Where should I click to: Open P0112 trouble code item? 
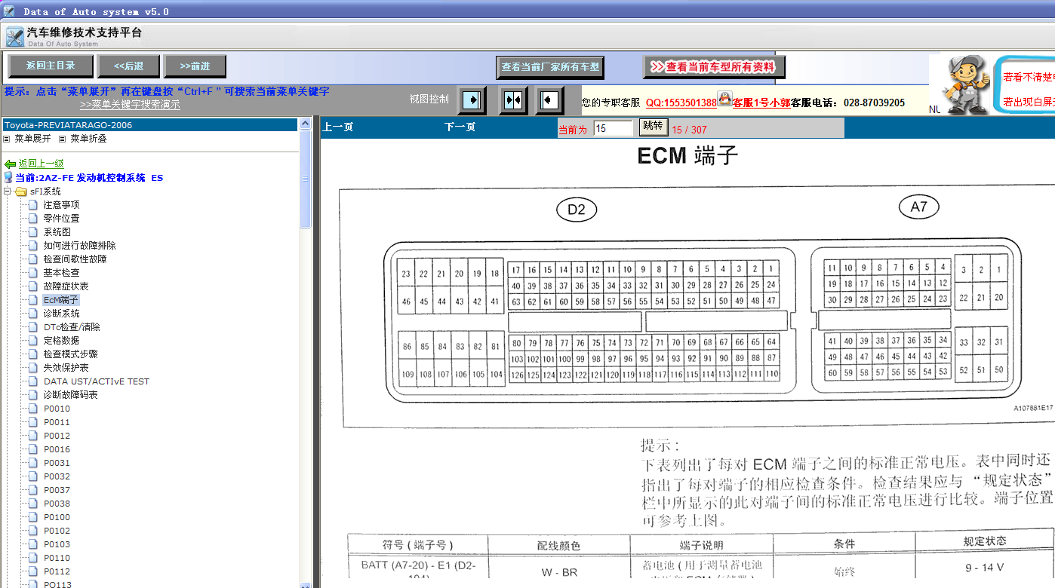57,571
